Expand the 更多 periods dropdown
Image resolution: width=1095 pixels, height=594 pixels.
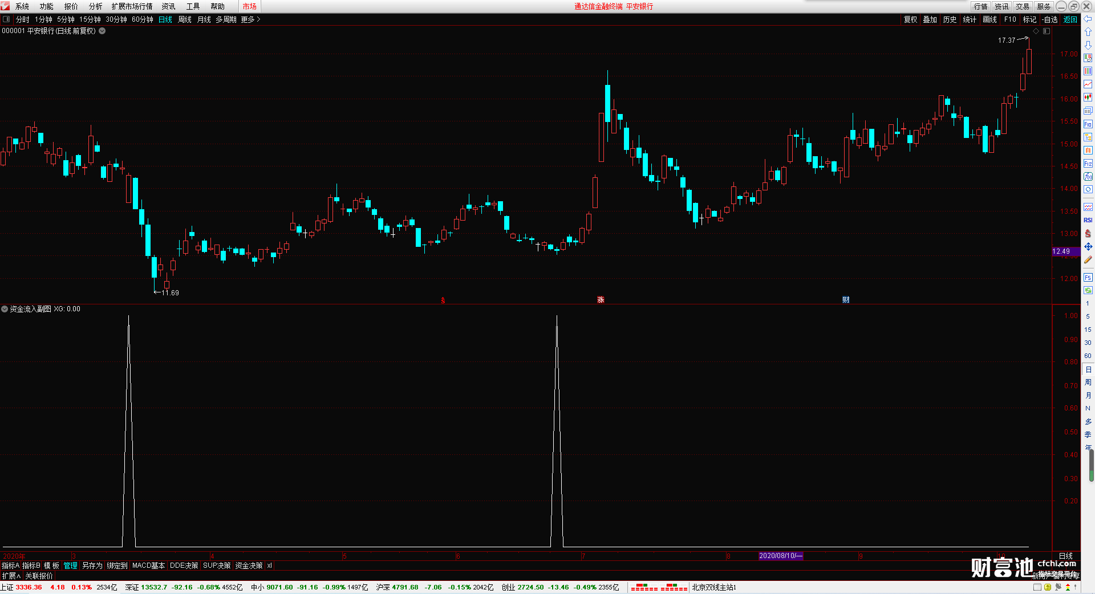point(251,19)
